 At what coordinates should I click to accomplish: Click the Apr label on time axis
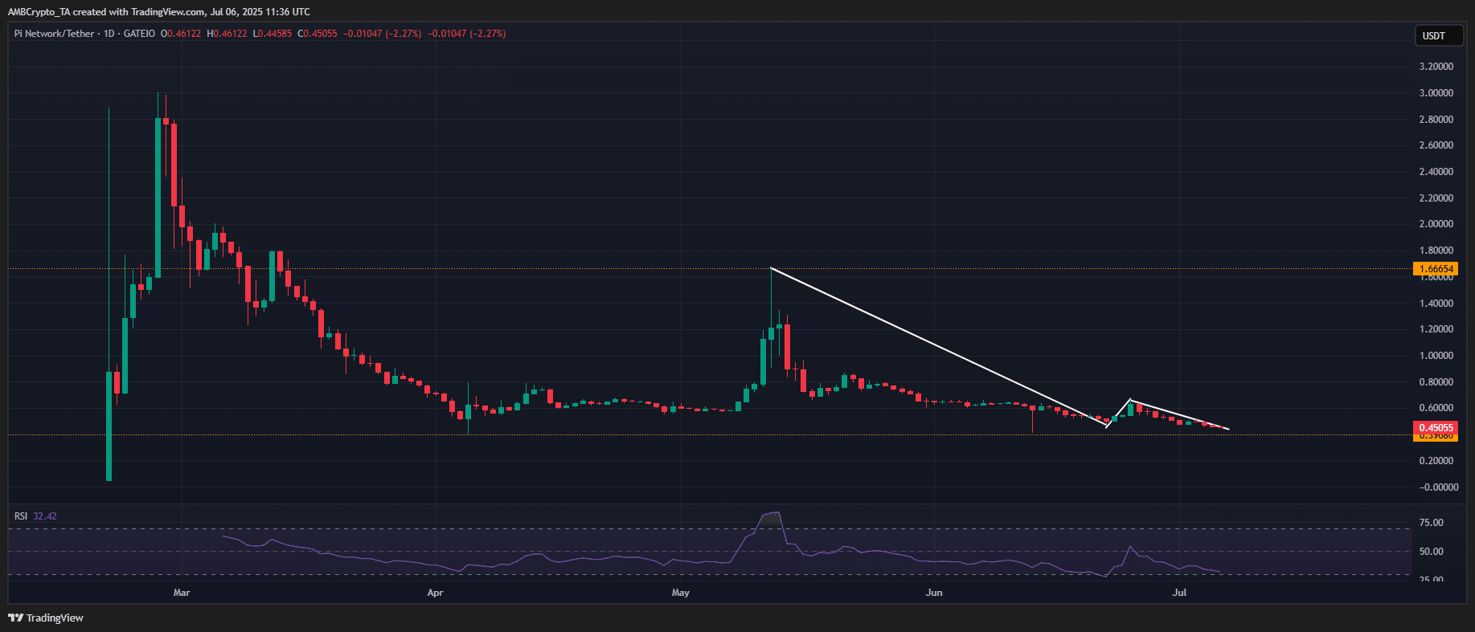point(435,593)
